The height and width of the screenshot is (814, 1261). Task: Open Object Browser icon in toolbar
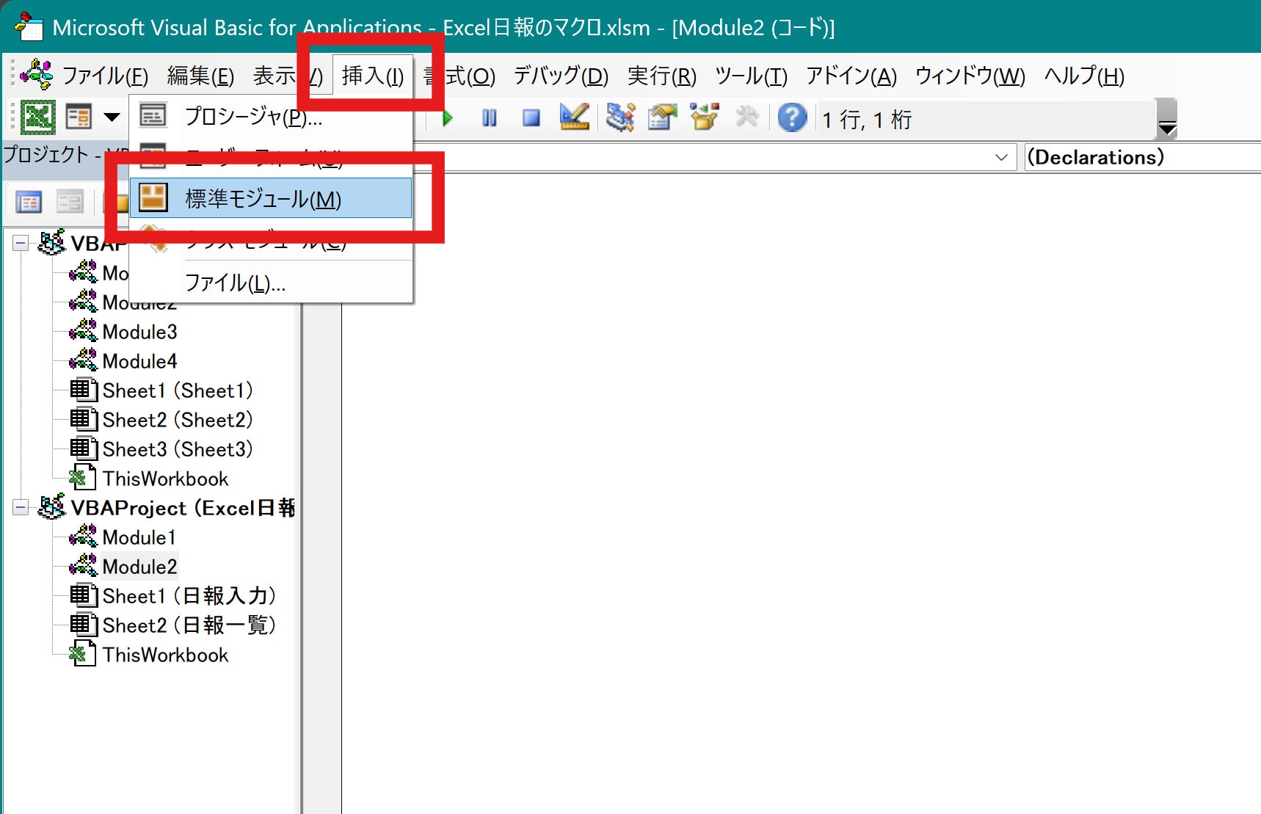click(705, 117)
